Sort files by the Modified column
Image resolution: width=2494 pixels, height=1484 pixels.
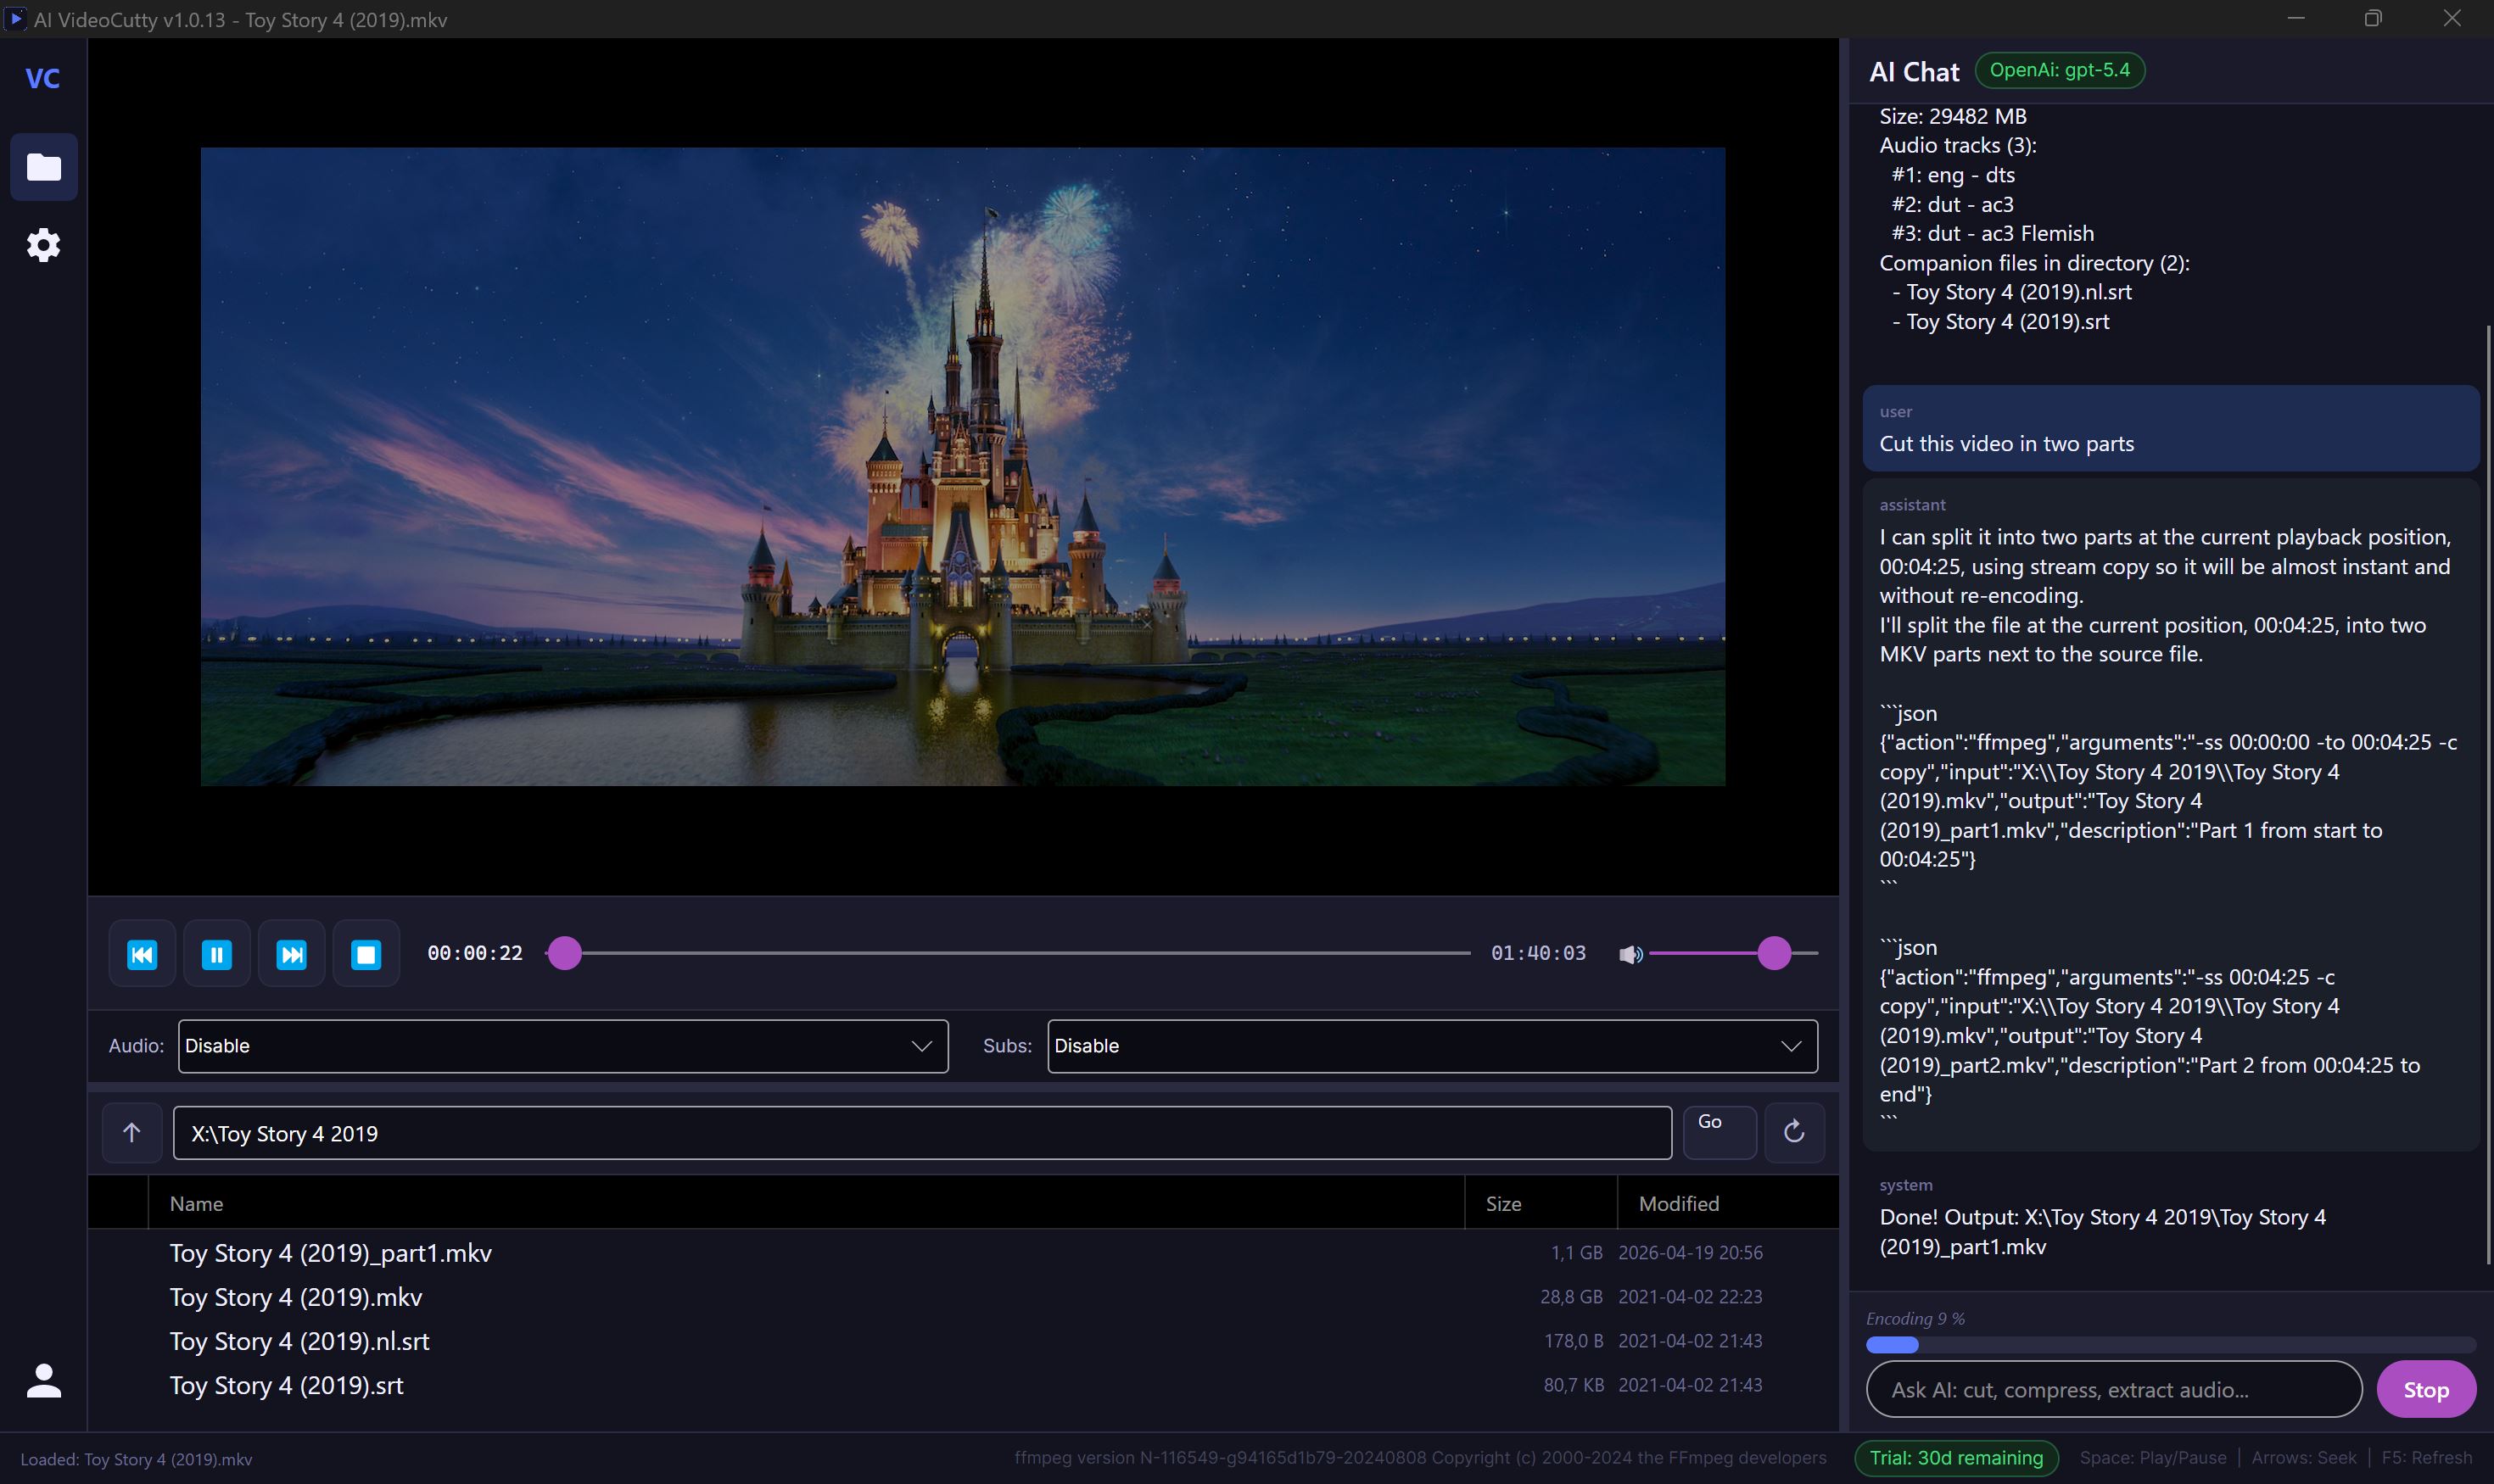click(1679, 1204)
